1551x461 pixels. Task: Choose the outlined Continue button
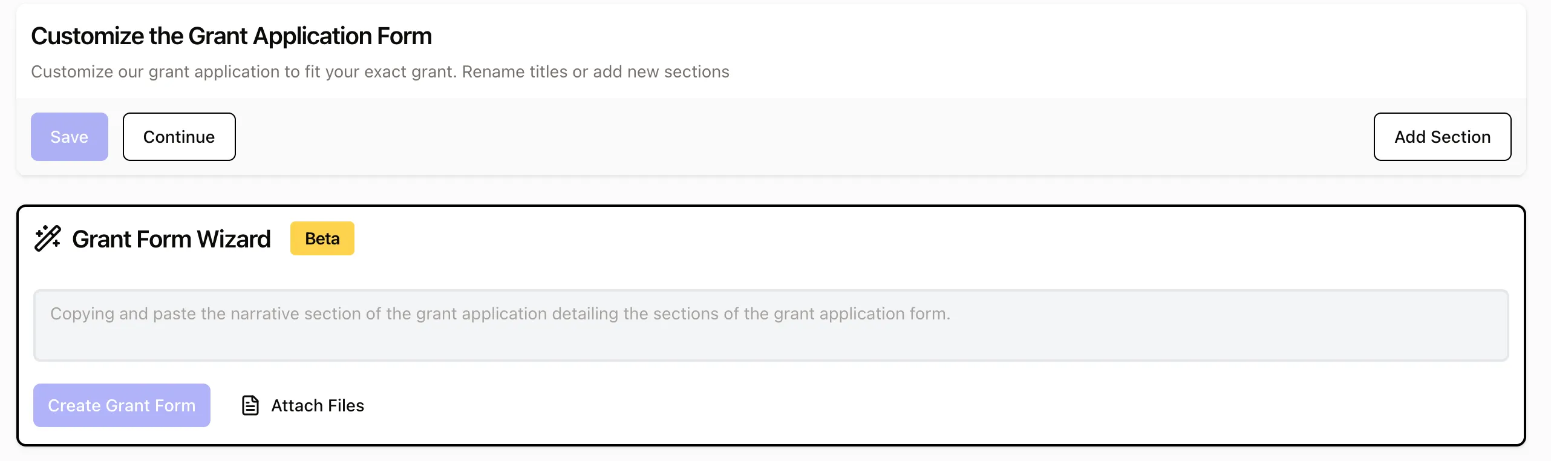click(179, 137)
